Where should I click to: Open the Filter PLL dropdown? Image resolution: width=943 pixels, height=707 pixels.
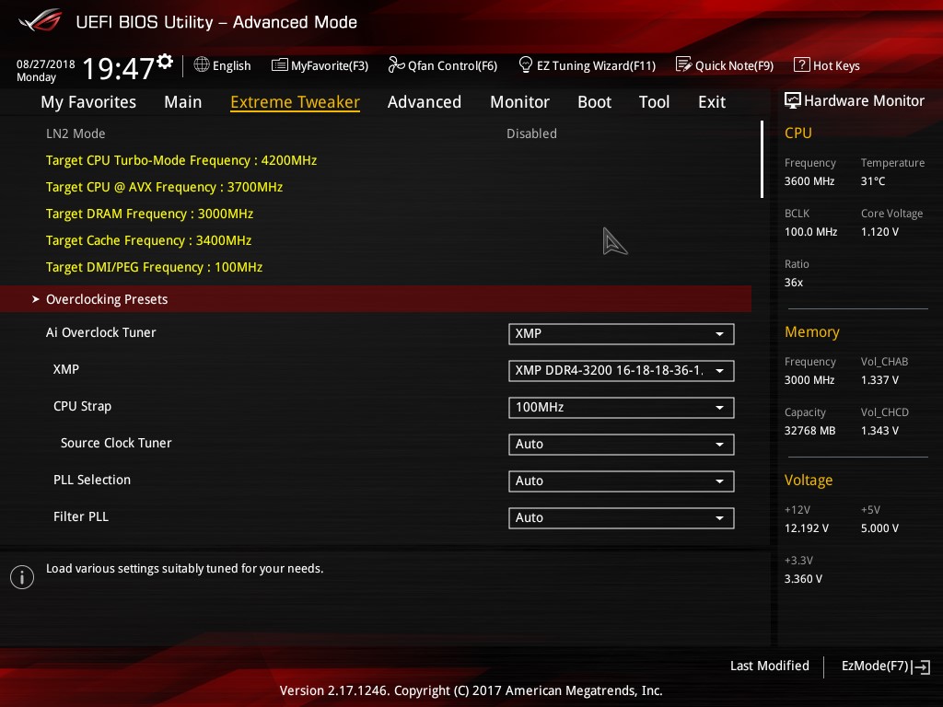pyautogui.click(x=622, y=517)
